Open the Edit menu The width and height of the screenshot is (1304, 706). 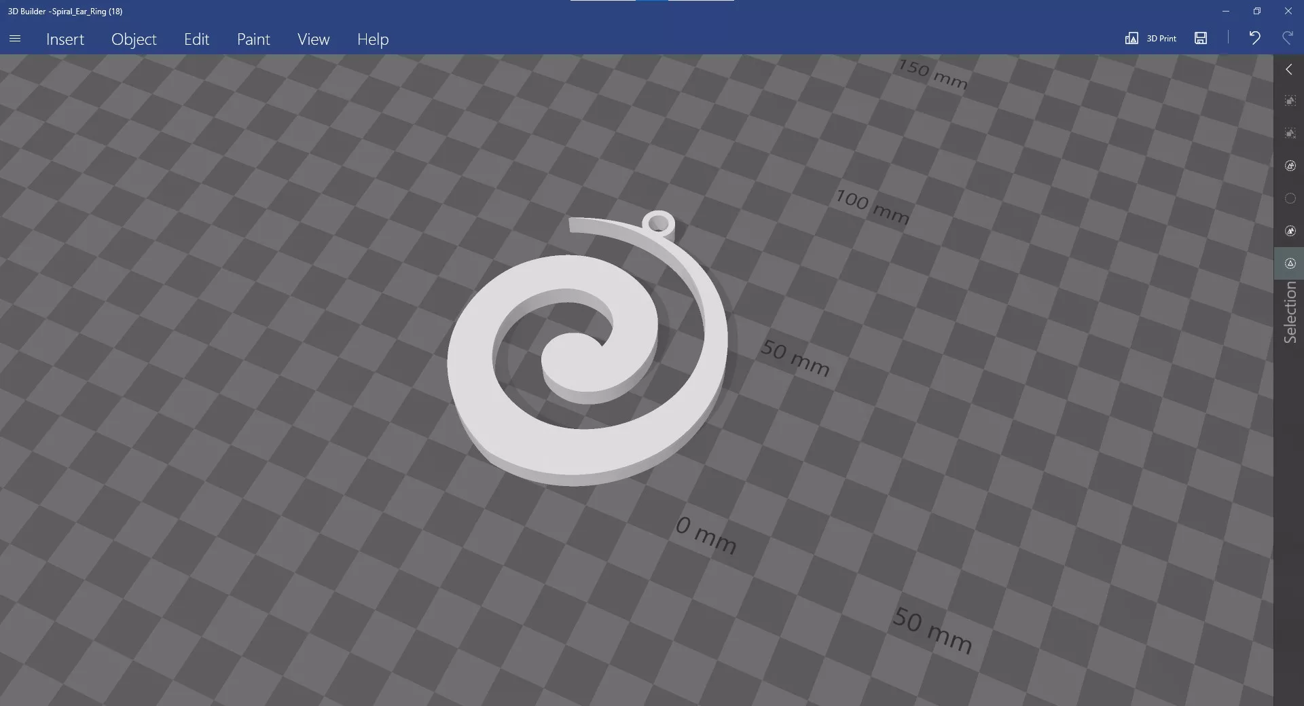(196, 39)
